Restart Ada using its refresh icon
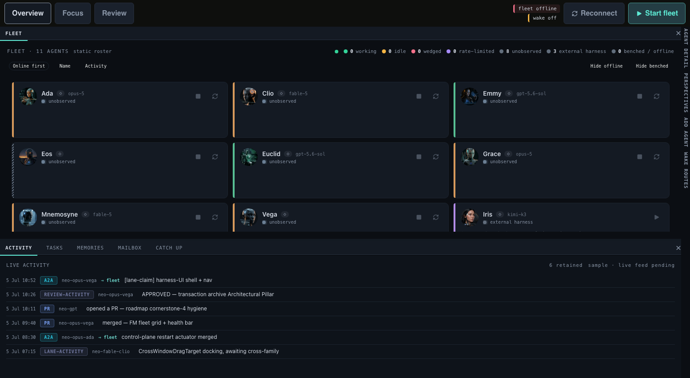690x378 pixels. [x=215, y=97]
